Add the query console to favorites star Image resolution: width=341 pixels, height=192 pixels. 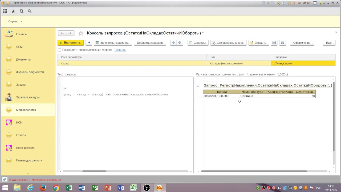pyautogui.click(x=81, y=33)
